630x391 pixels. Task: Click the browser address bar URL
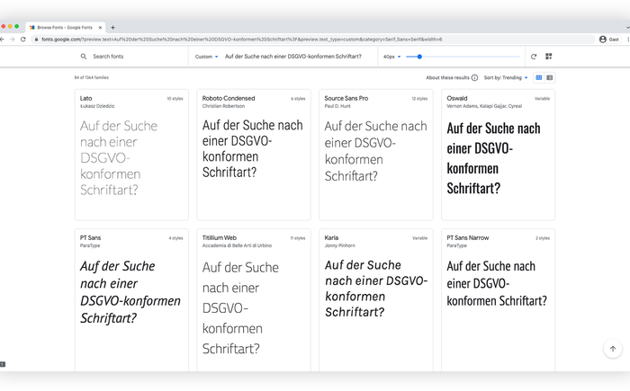pos(242,40)
